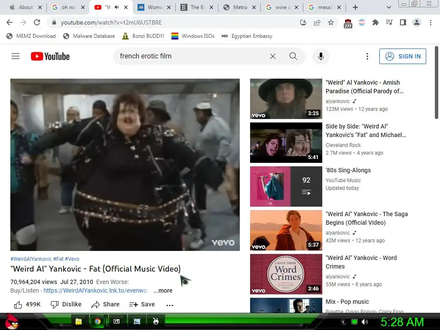440x330 pixels.
Task: Switch to the Metro tab
Action: click(240, 7)
